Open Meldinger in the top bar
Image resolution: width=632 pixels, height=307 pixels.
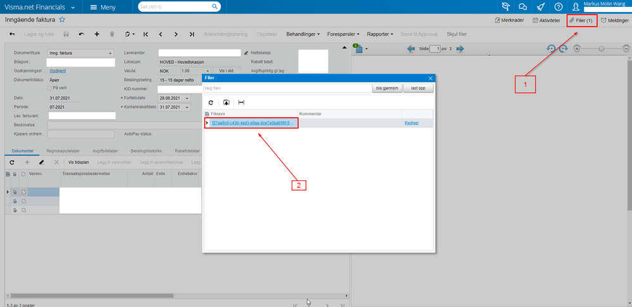point(615,20)
